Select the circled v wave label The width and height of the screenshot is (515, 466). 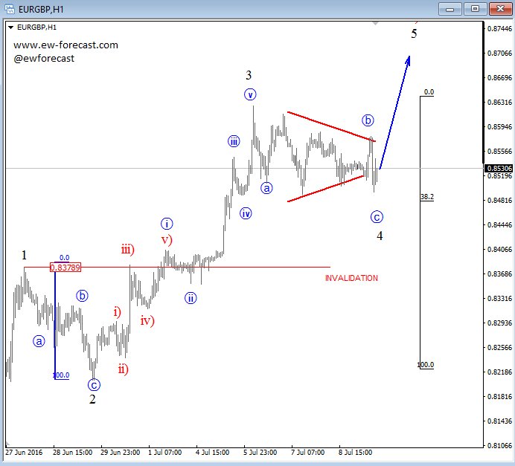coord(250,95)
